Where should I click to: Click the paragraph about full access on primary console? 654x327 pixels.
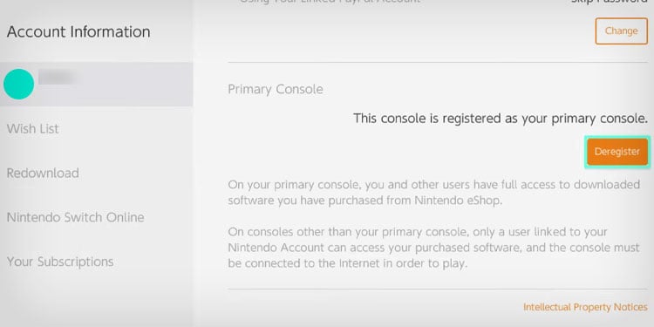pyautogui.click(x=433, y=193)
